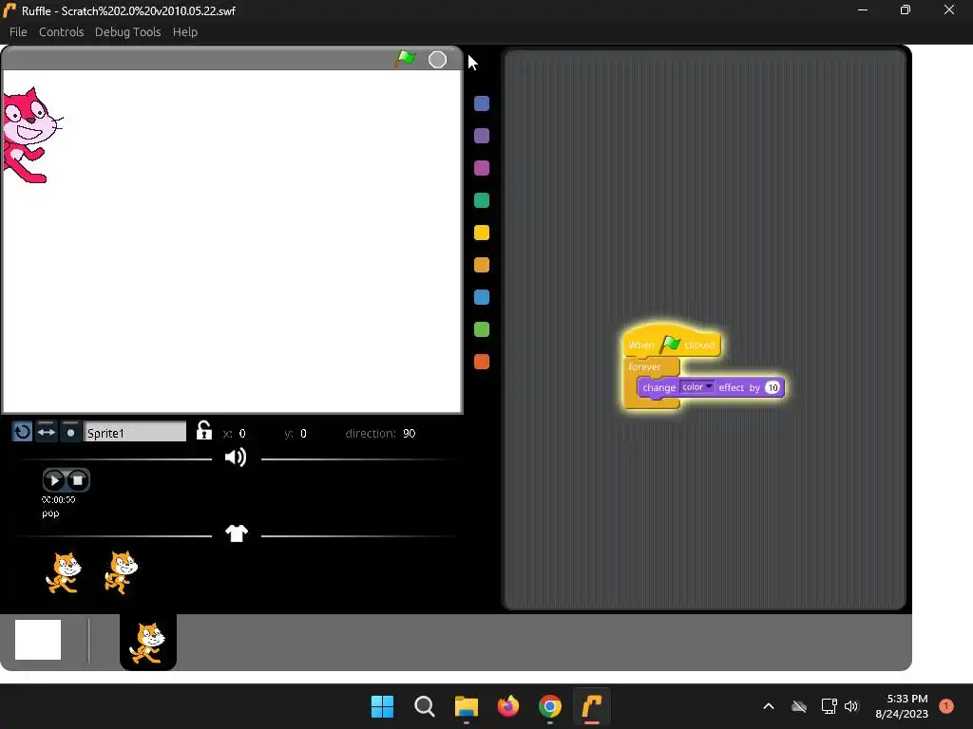Click the value 10 in change effect block
The height and width of the screenshot is (729, 973).
pyautogui.click(x=772, y=387)
